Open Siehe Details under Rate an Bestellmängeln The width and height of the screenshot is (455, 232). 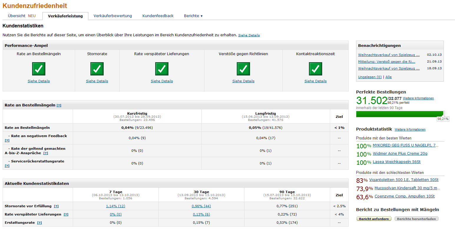pos(39,81)
